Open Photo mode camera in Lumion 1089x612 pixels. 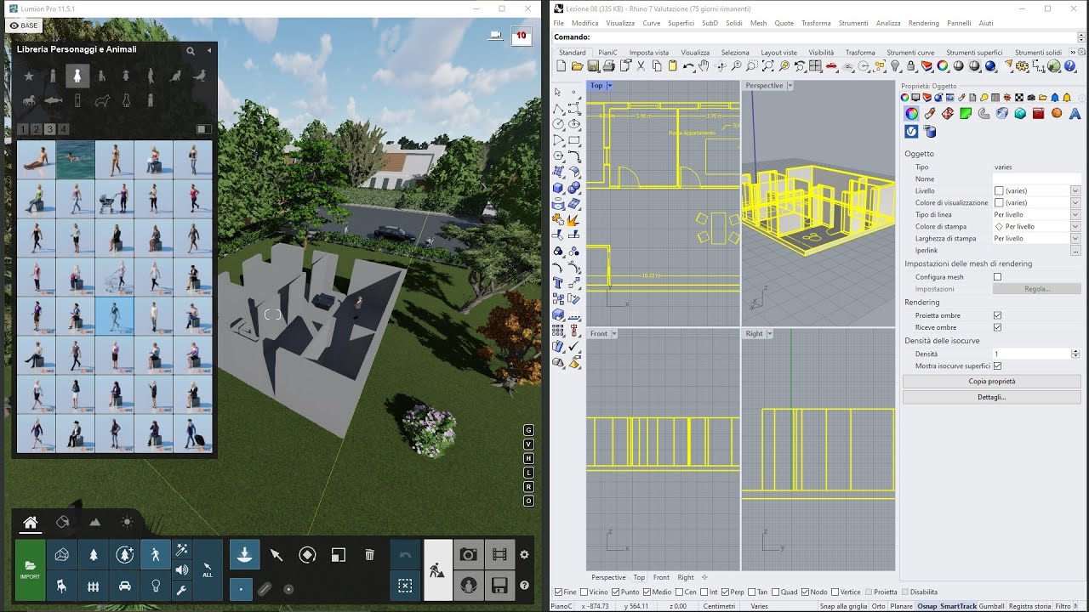pyautogui.click(x=468, y=554)
